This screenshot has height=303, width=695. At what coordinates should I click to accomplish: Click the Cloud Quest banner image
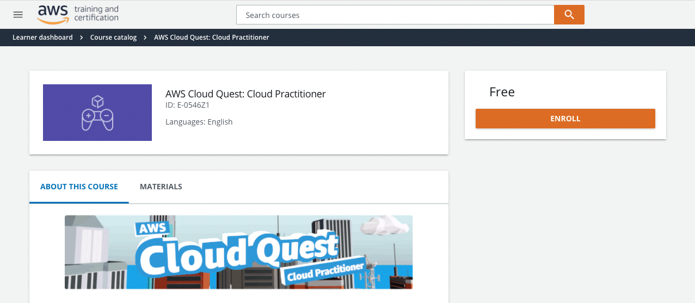pos(238,252)
